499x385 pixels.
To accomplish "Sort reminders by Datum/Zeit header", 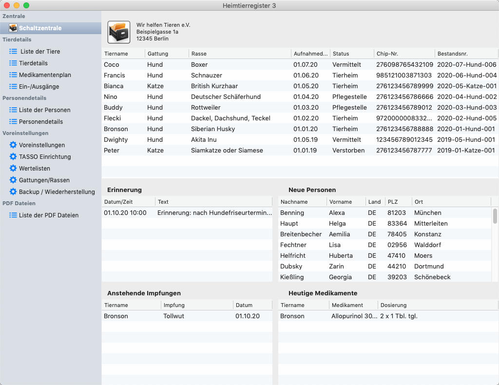I will [129, 202].
